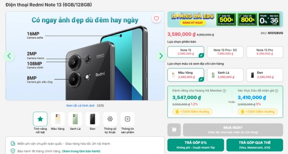Image resolution: width=288 pixels, height=154 pixels.
Task: Click info icon beside Xác thực Edu
Action: click(x=276, y=91)
